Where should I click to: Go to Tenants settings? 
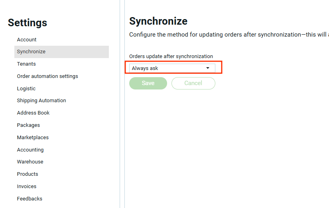26,64
